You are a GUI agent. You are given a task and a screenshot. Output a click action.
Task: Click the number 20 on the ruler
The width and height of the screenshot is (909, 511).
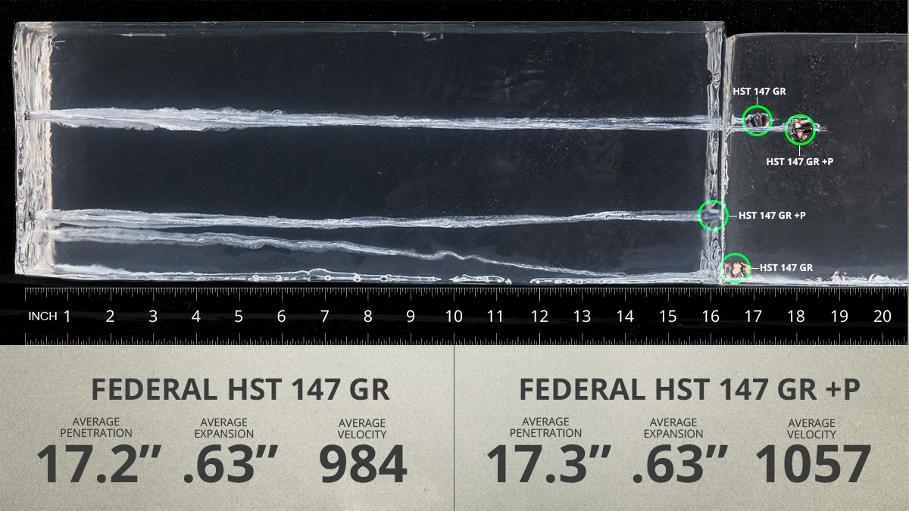(882, 316)
